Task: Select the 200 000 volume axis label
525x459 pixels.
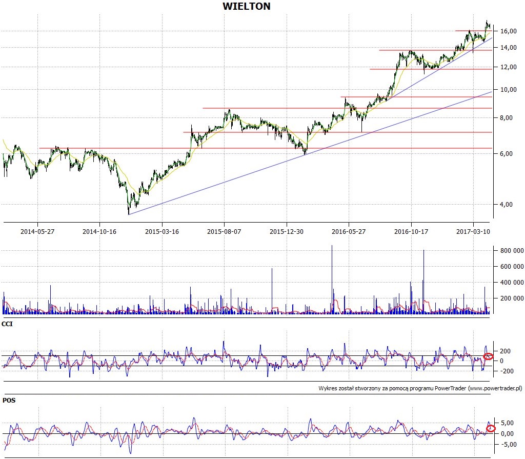Action: pyautogui.click(x=512, y=298)
